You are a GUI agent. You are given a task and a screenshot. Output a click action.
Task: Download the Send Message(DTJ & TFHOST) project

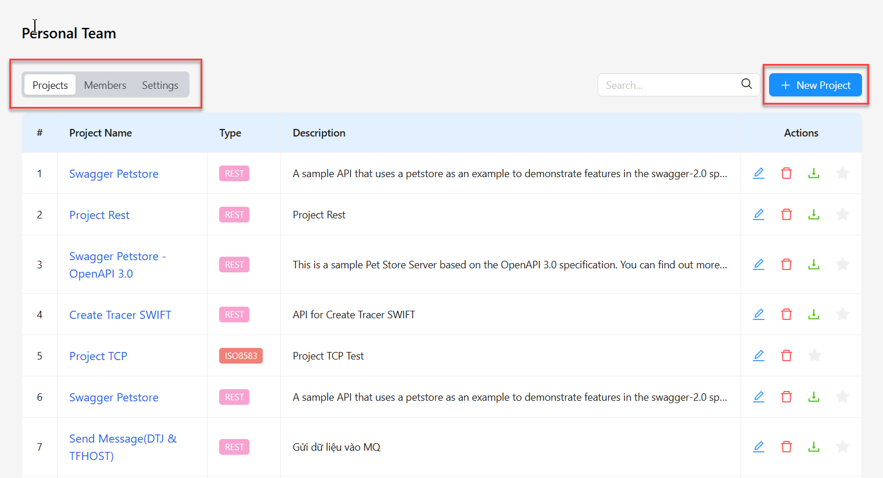coord(814,447)
